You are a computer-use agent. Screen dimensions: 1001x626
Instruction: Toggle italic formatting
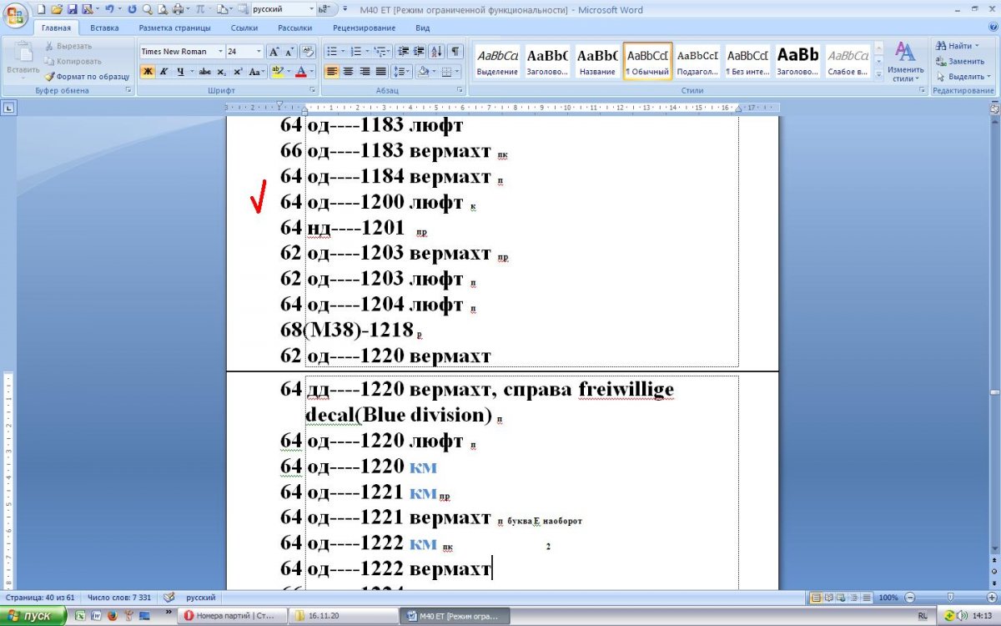163,72
